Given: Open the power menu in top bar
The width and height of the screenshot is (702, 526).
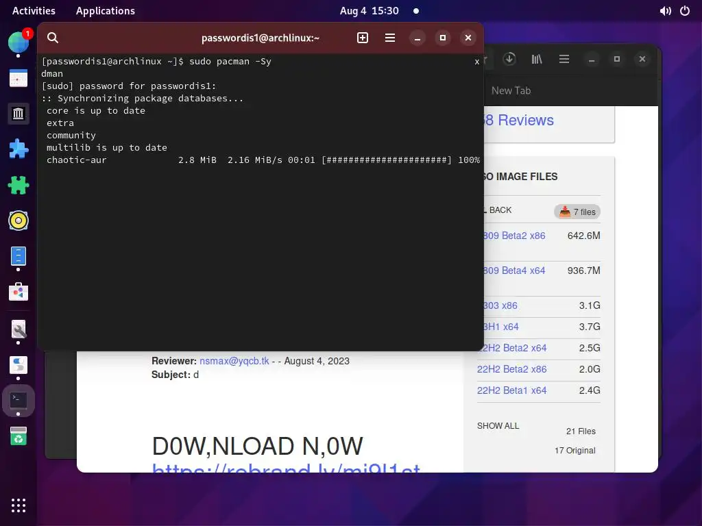Looking at the screenshot, I should click(685, 11).
